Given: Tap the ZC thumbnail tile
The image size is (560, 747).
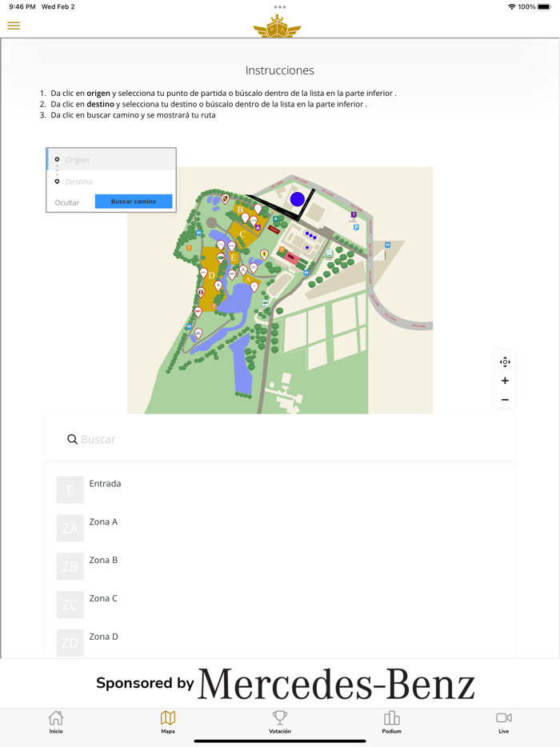Looking at the screenshot, I should (x=70, y=605).
